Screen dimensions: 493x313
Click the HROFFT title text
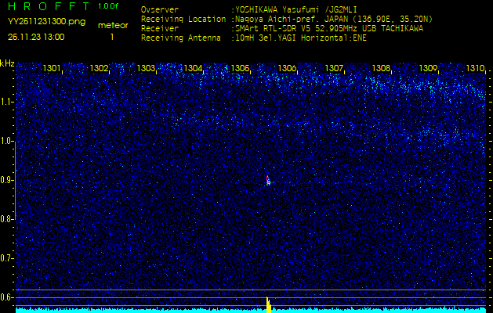tap(47, 6)
